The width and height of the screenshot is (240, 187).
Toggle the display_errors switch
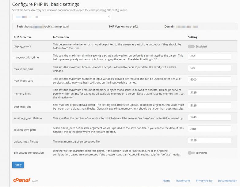(191, 47)
